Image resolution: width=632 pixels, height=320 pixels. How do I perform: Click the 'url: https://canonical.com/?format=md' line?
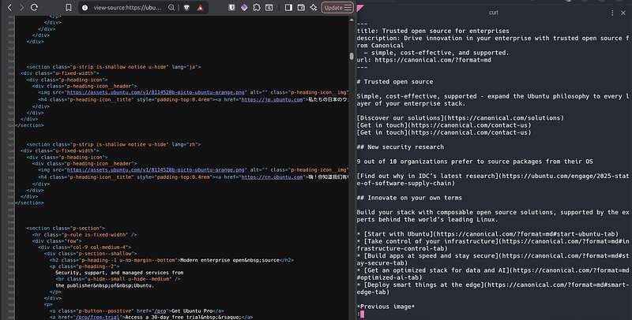424,60
